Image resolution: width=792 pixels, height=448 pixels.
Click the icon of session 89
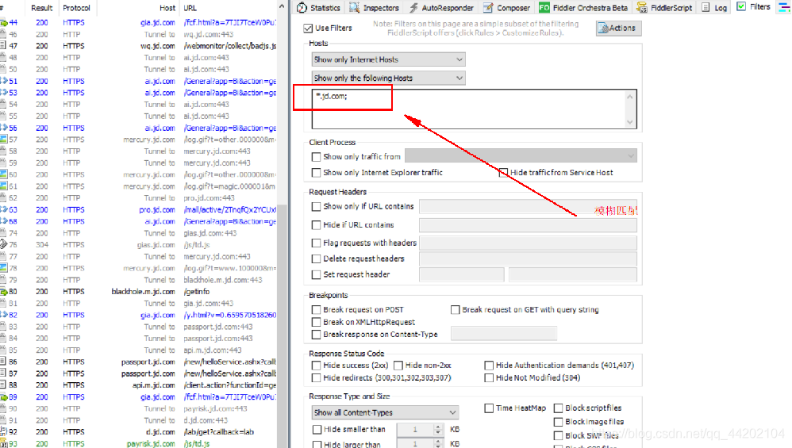pyautogui.click(x=3, y=397)
